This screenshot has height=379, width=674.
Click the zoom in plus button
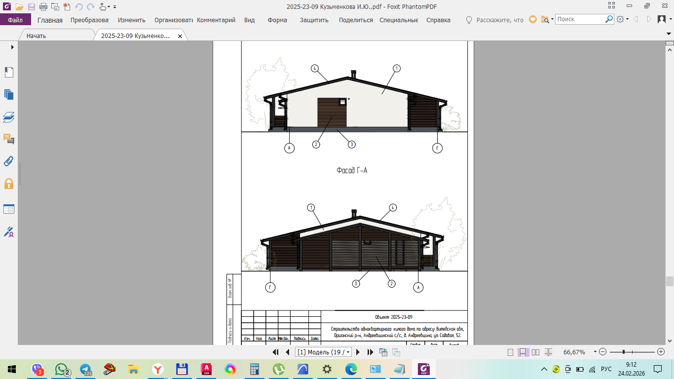coord(661,352)
